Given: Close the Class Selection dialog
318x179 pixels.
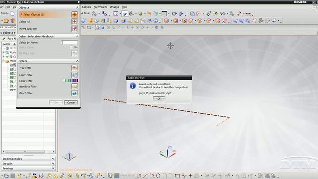Looking at the screenshot, I should pos(79,2).
